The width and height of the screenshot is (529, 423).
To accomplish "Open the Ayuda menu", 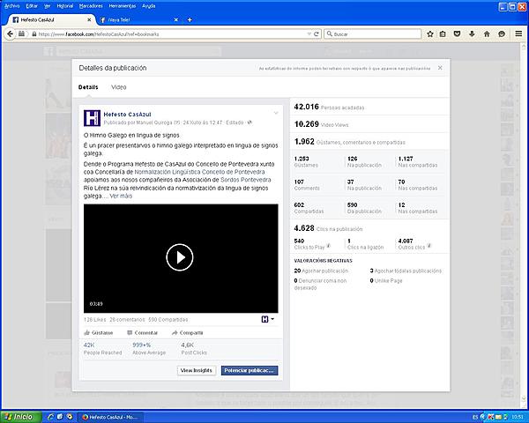I will pyautogui.click(x=148, y=6).
